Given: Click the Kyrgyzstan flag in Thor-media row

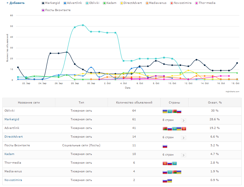Looking at the screenshot, I should pyautogui.click(x=165, y=163).
